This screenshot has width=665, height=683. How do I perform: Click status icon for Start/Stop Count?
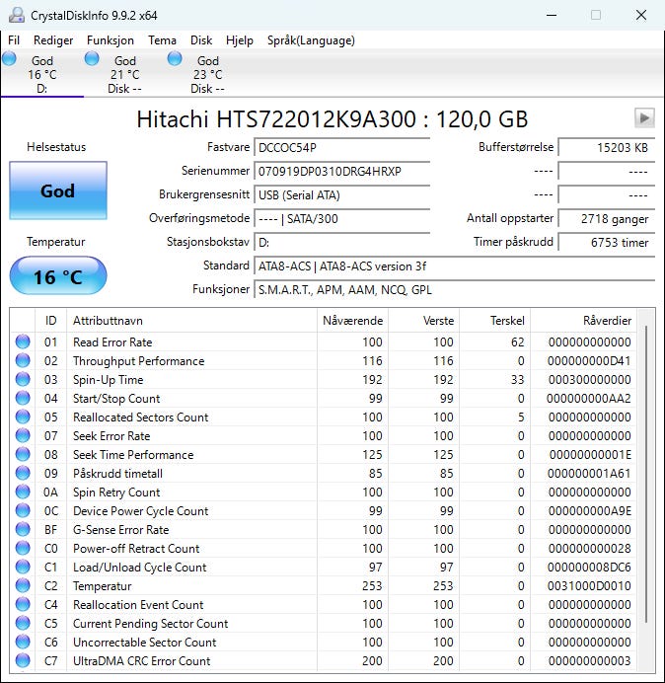(23, 398)
